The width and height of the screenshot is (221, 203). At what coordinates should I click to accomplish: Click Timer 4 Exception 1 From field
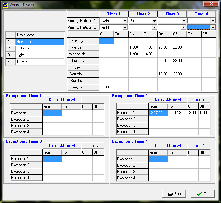pos(158,159)
